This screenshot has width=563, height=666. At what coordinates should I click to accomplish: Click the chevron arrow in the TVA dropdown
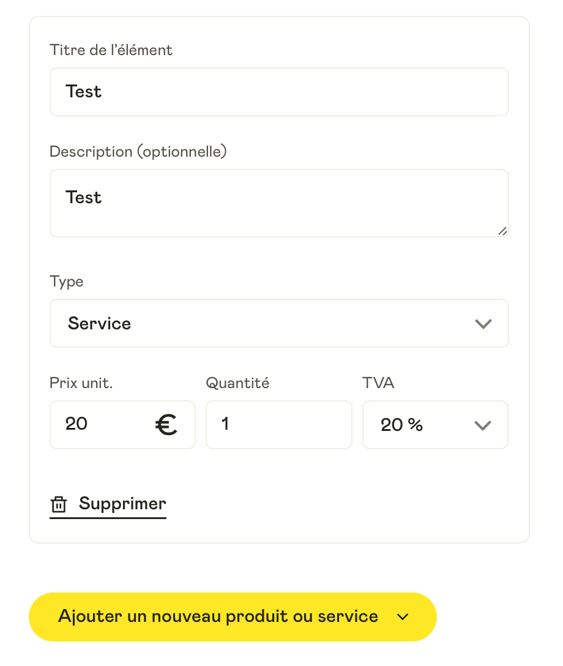click(x=483, y=425)
